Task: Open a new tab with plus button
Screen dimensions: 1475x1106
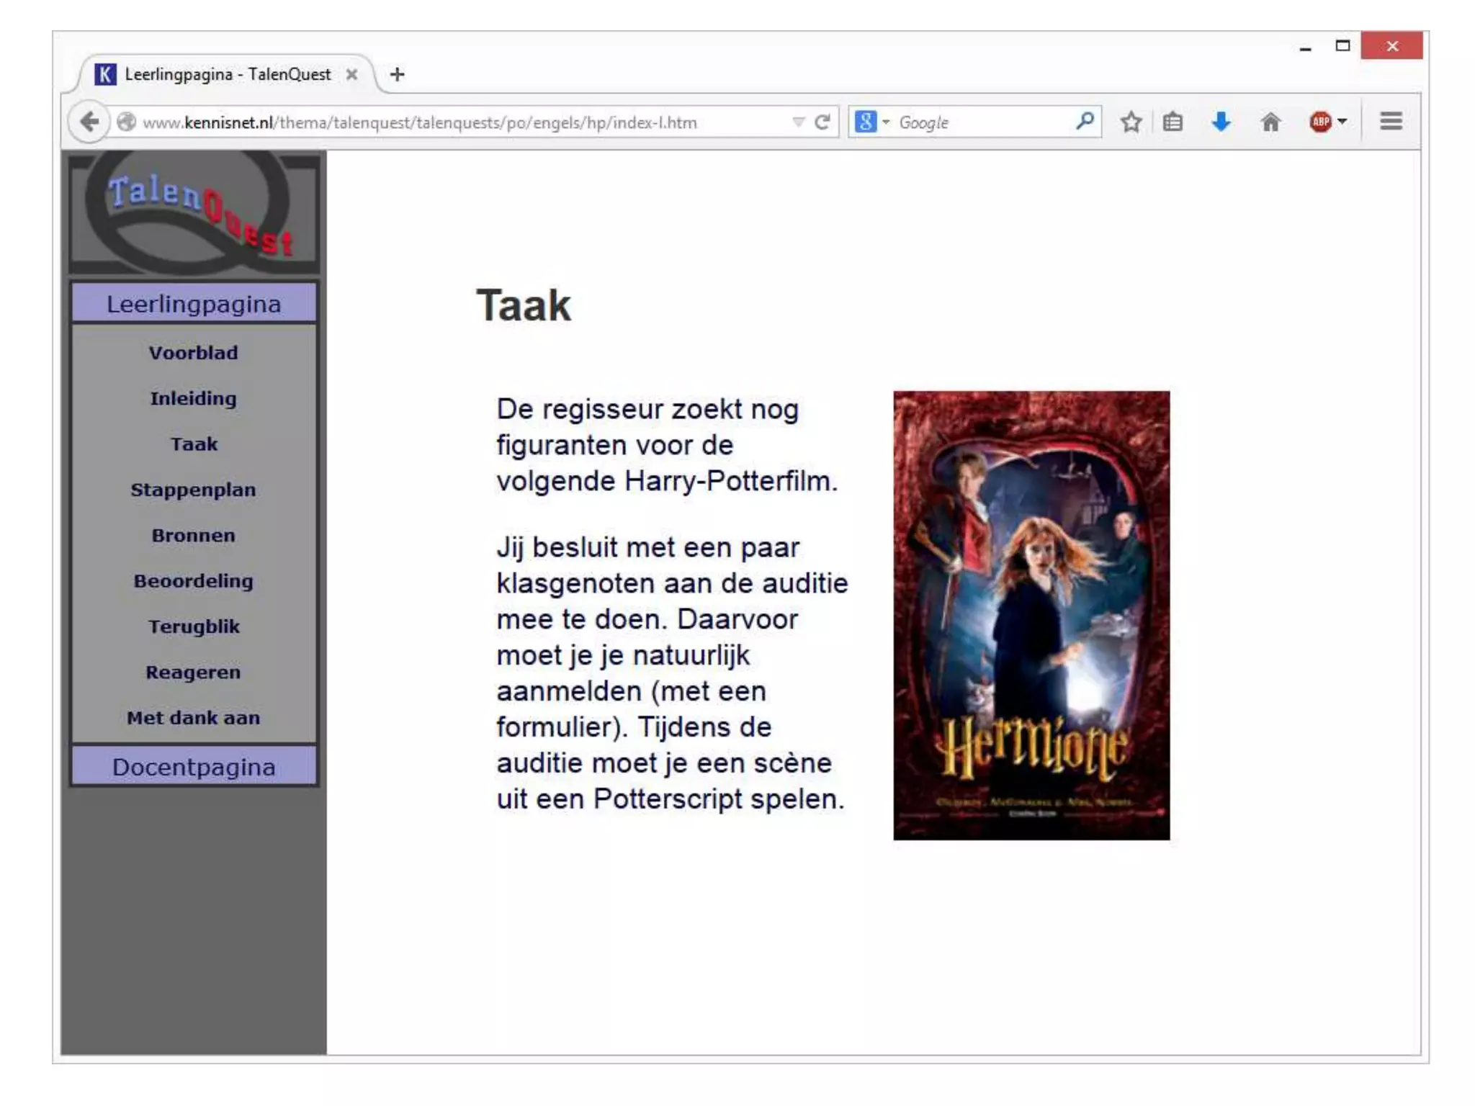Action: click(397, 74)
